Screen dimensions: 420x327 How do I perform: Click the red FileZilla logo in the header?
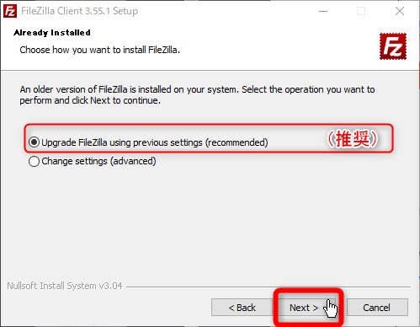coord(393,46)
